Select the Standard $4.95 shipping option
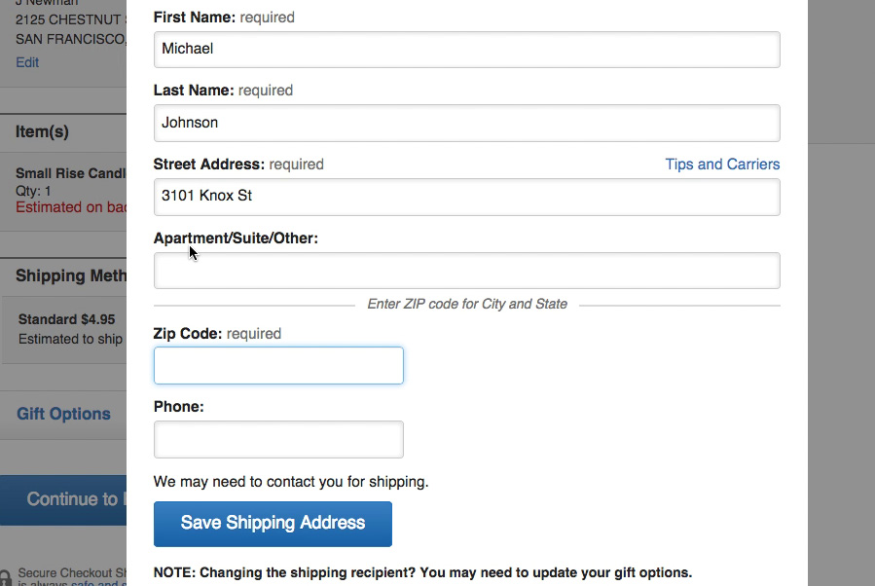 (66, 319)
